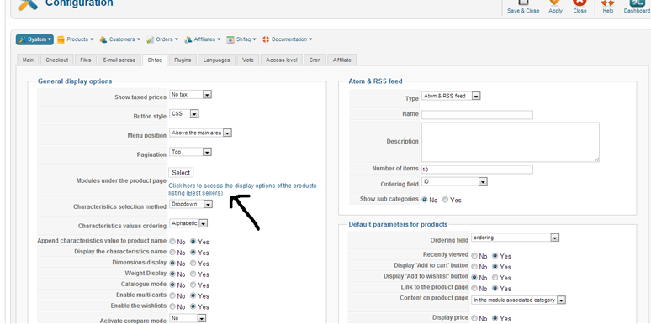Expand Characteristics selection method dropdown
This screenshot has height=324, width=651.
[191, 204]
